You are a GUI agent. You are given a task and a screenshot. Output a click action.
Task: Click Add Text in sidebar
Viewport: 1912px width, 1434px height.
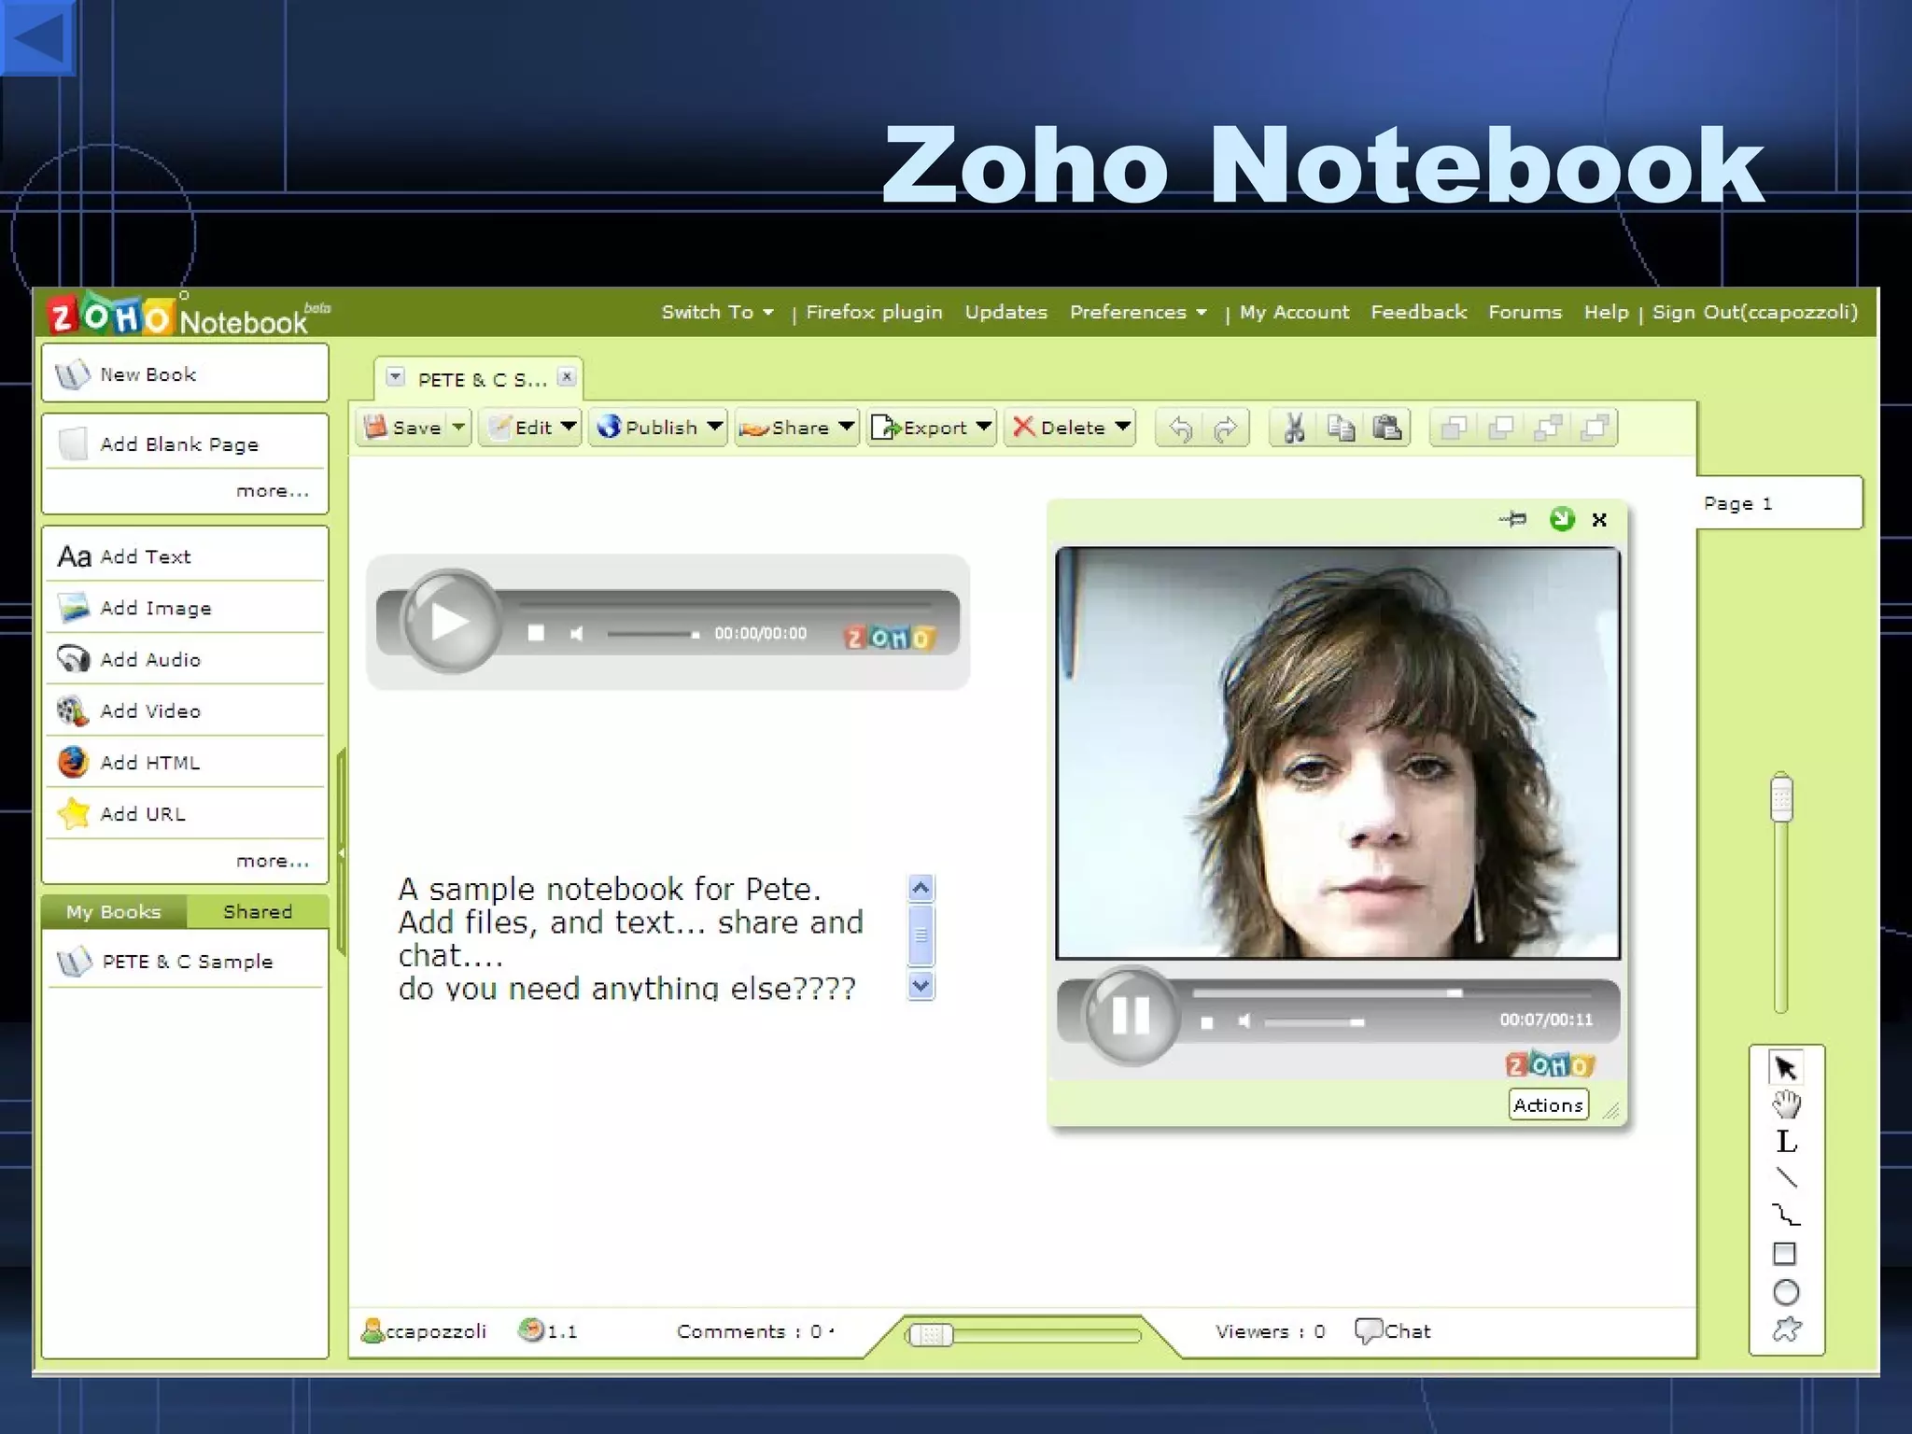[x=185, y=556]
